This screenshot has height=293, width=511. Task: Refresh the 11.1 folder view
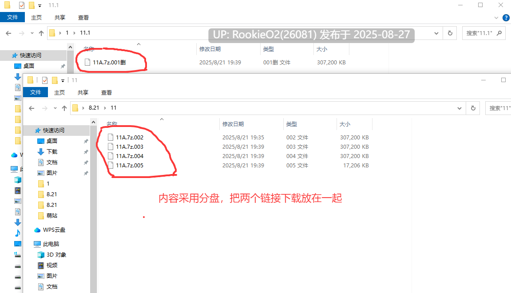[x=450, y=33]
